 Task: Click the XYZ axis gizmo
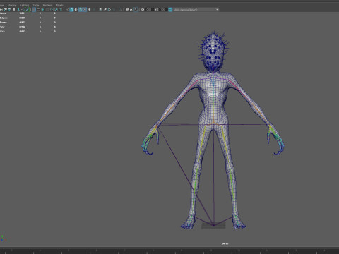pos(3,238)
